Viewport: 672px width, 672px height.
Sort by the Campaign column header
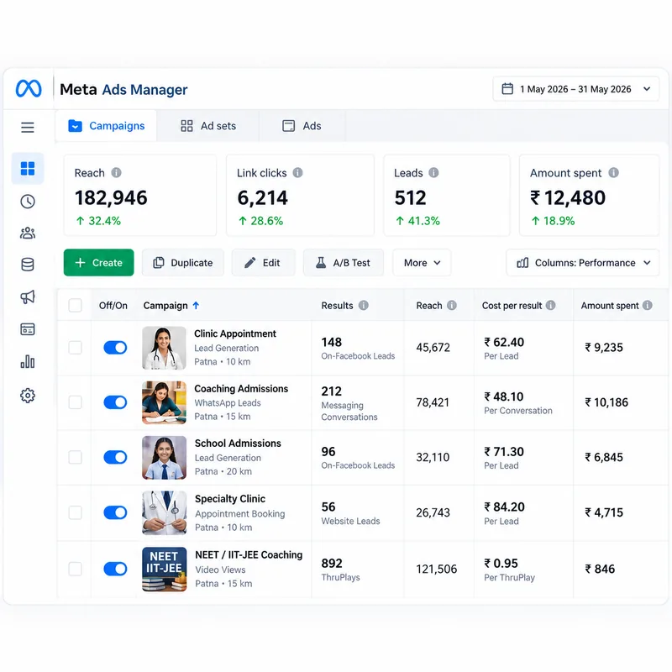click(x=165, y=305)
